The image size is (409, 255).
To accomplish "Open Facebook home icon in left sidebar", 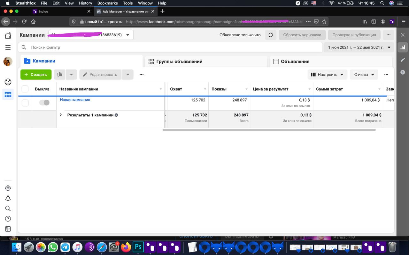I will tap(8, 35).
